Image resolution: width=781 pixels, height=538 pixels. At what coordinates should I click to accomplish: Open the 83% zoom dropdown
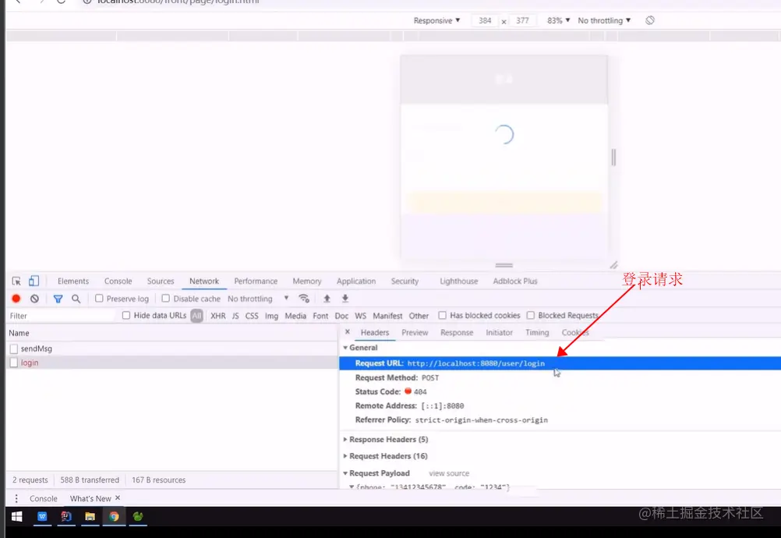coord(558,20)
